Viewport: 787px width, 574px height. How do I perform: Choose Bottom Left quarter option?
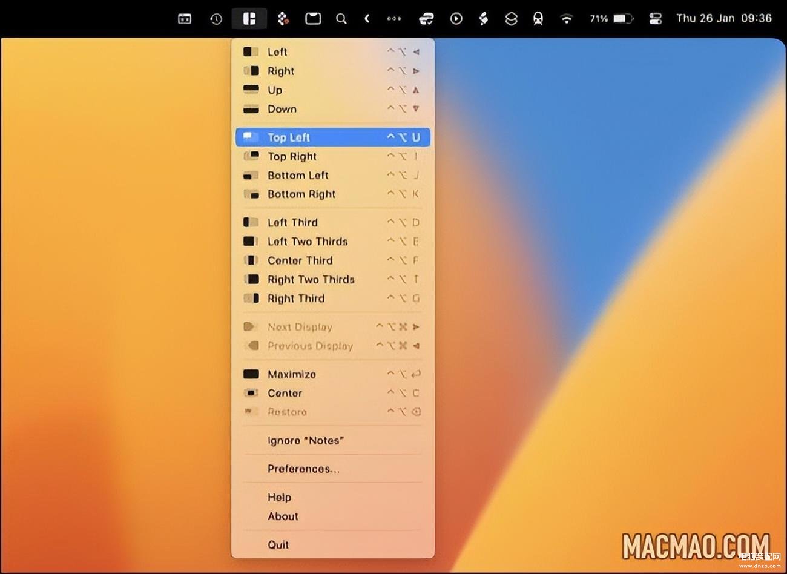332,175
